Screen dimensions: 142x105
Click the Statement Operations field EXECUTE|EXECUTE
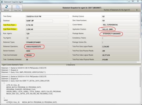pyautogui.click(x=47, y=47)
